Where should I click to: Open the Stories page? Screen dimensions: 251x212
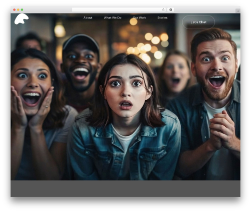162,18
